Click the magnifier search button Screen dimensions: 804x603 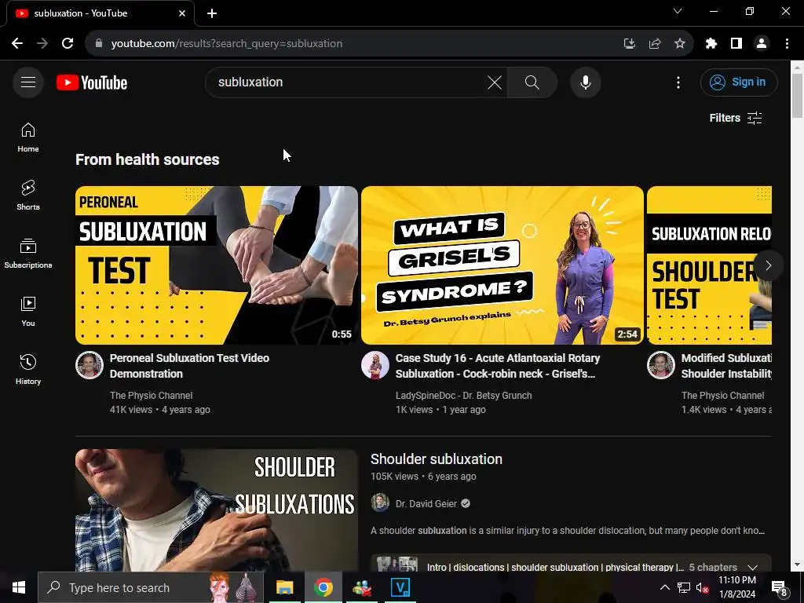[532, 82]
